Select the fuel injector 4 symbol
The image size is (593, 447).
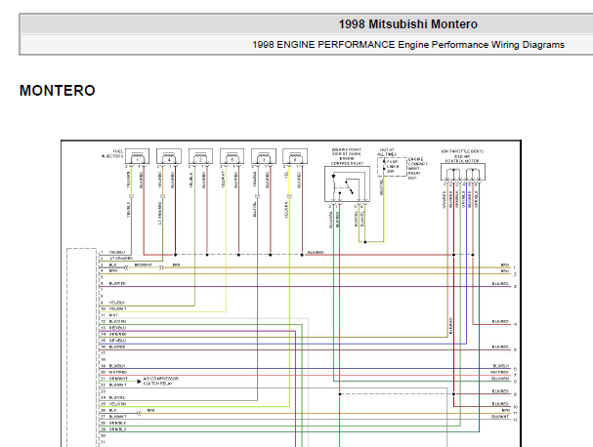pos(169,156)
